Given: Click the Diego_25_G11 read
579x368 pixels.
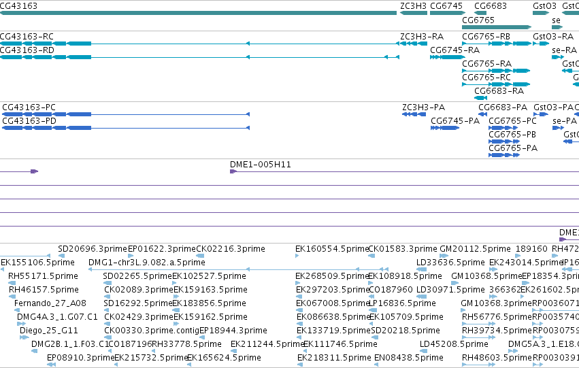Looking at the screenshot, I should (24, 337).
